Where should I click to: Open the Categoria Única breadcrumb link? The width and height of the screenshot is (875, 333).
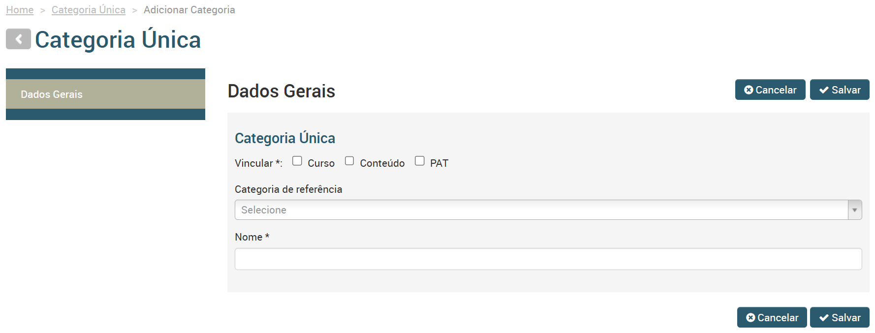89,10
